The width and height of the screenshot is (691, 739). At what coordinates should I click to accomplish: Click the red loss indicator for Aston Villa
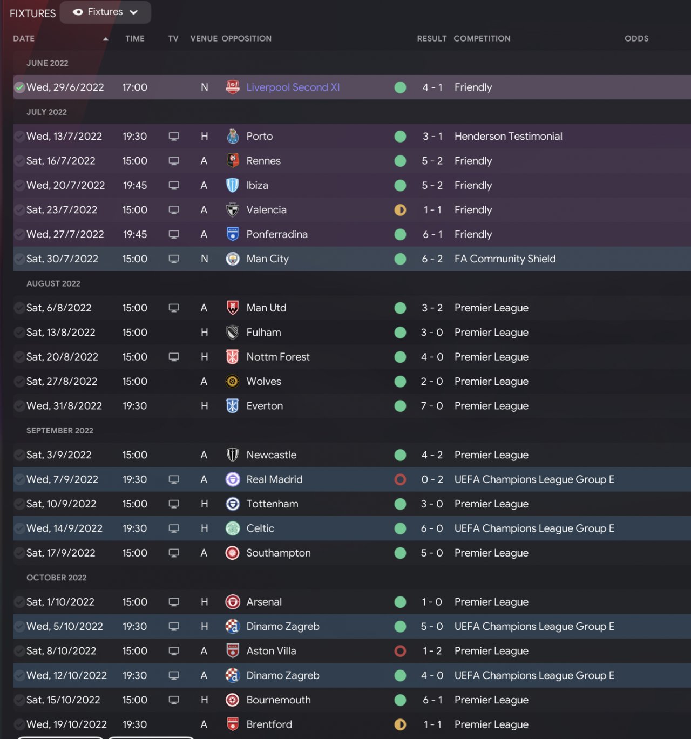click(400, 651)
